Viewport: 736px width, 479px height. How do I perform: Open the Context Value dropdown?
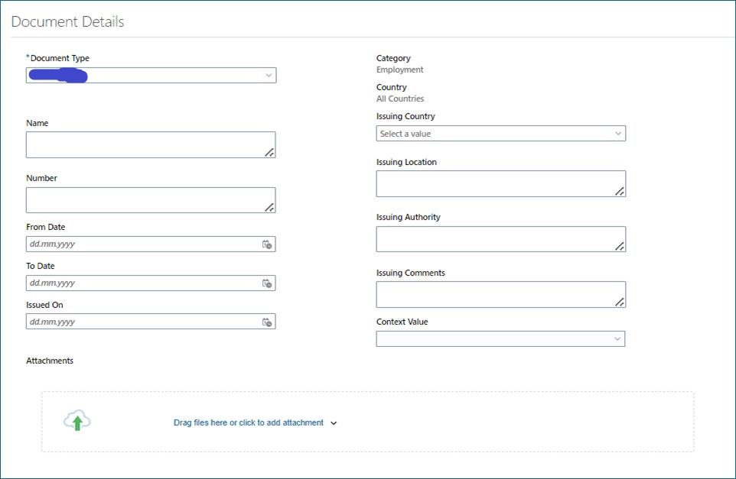pos(500,339)
